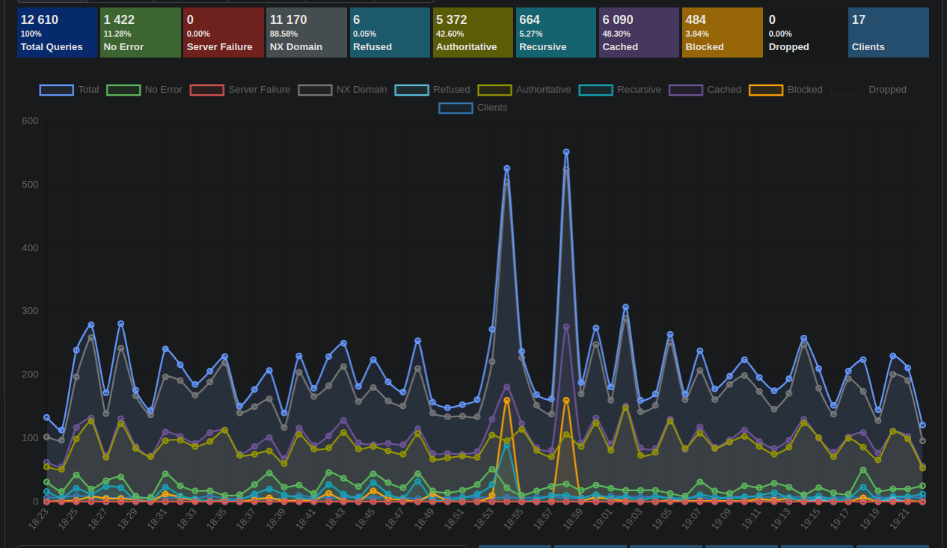947x548 pixels.
Task: Toggle the Cached legend item
Action: coord(705,90)
